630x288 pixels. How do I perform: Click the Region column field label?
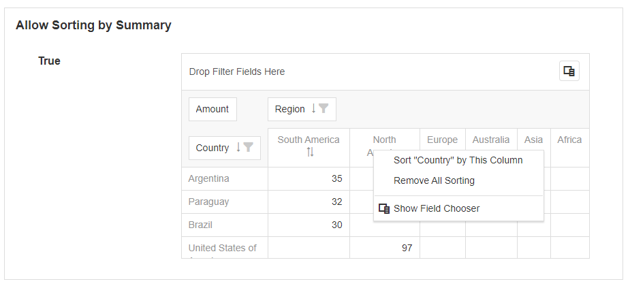[x=290, y=109]
